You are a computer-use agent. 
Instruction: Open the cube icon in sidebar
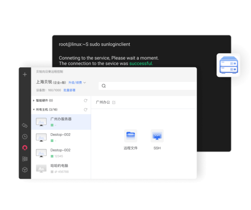24,170
